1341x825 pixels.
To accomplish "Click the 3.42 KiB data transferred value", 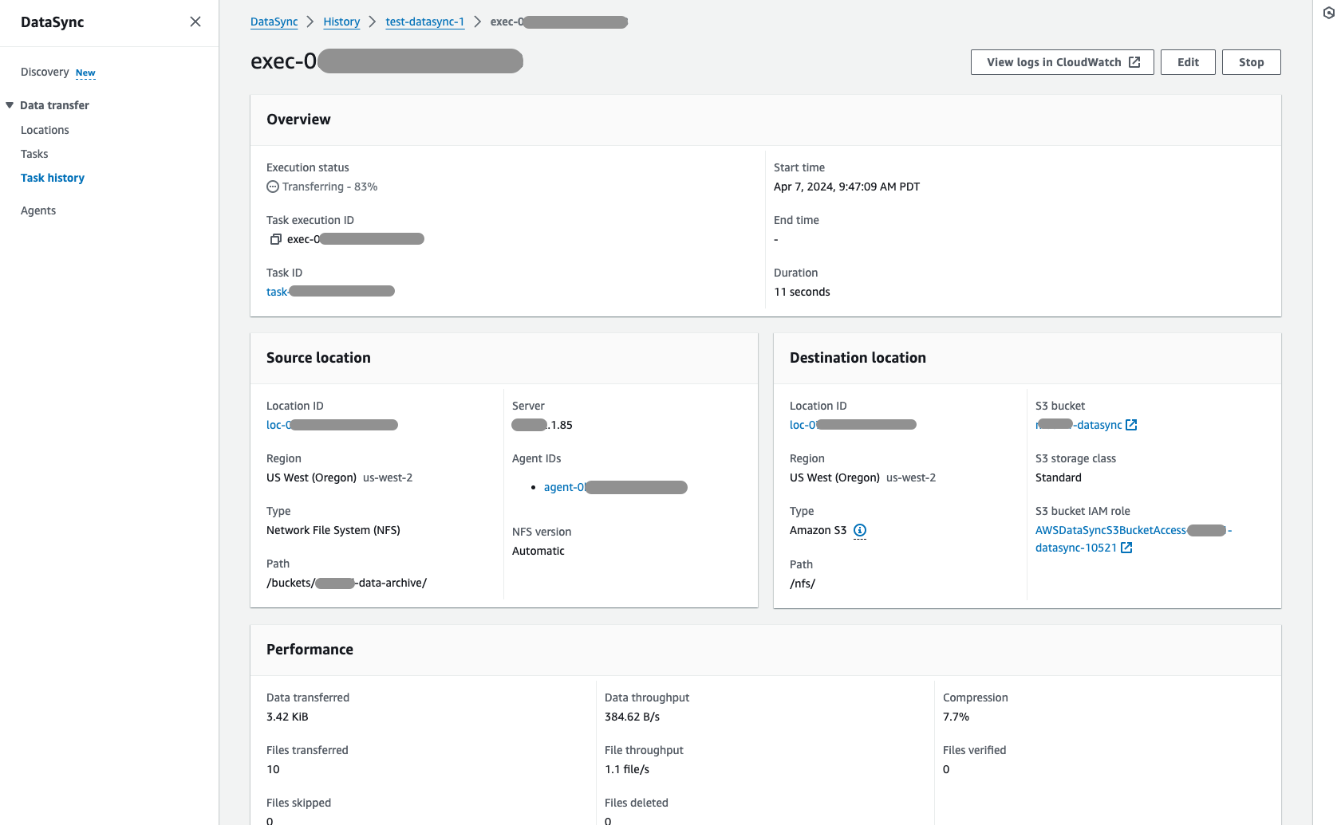I will [x=287, y=717].
